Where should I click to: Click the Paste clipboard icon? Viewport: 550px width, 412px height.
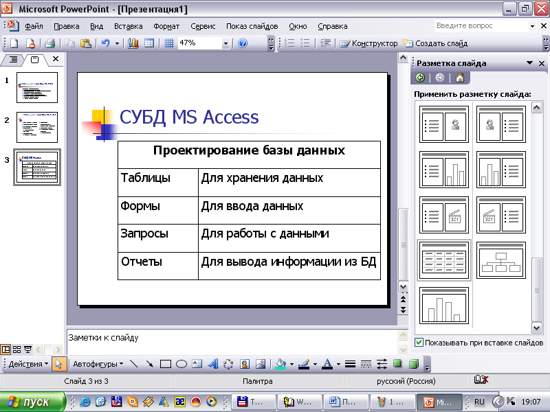(85, 43)
